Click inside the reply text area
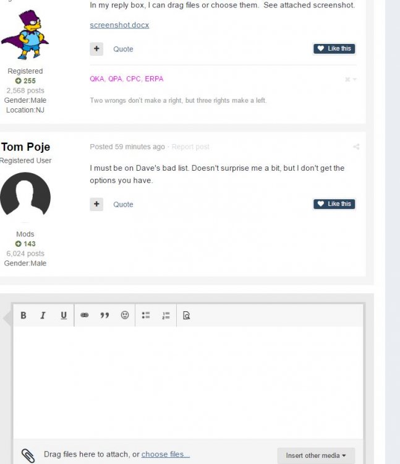This screenshot has width=400, height=464. (x=188, y=380)
